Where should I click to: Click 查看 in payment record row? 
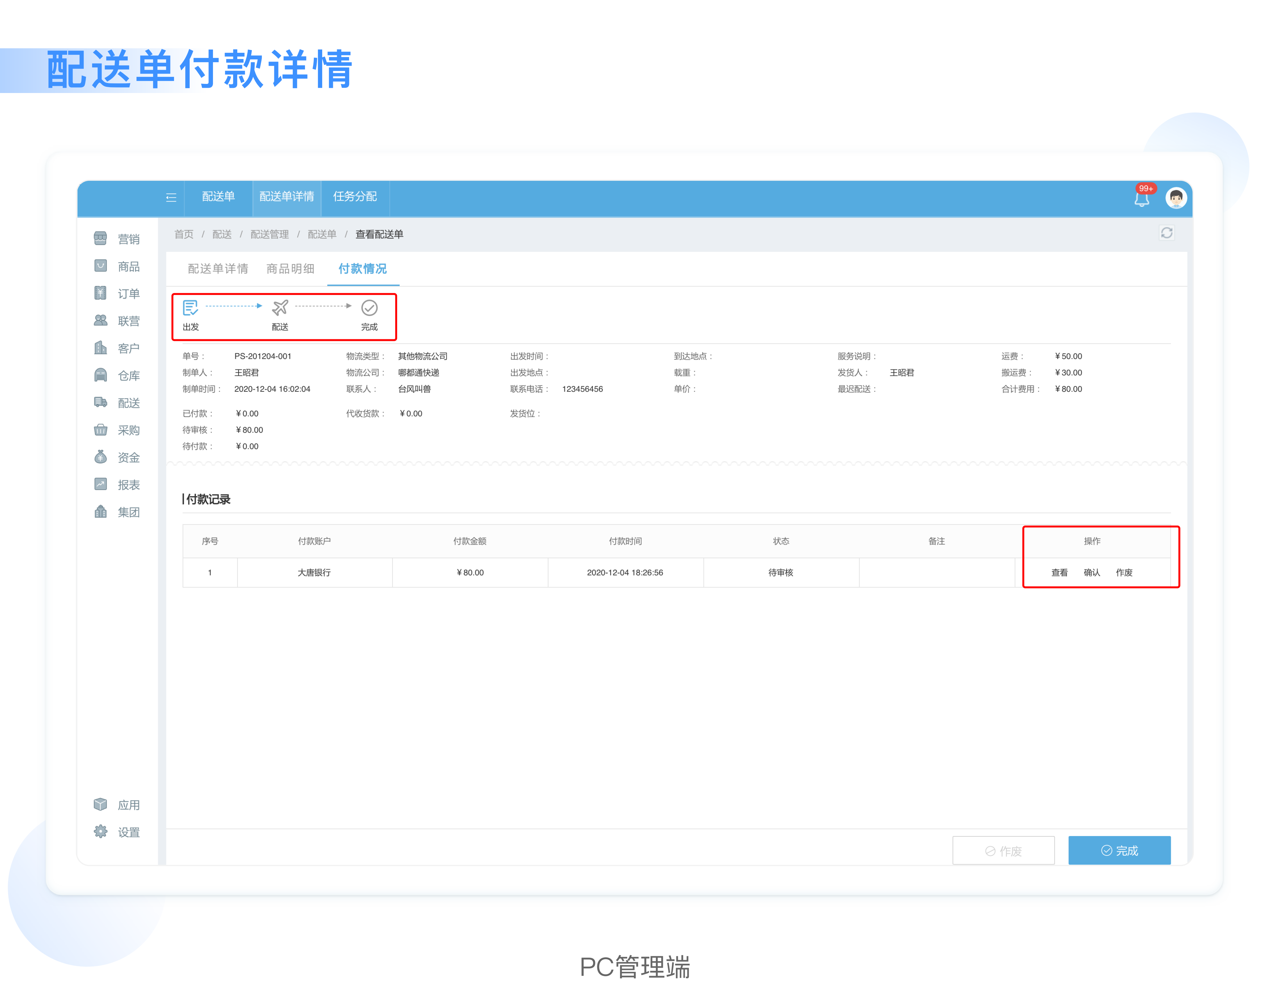[x=1059, y=573]
